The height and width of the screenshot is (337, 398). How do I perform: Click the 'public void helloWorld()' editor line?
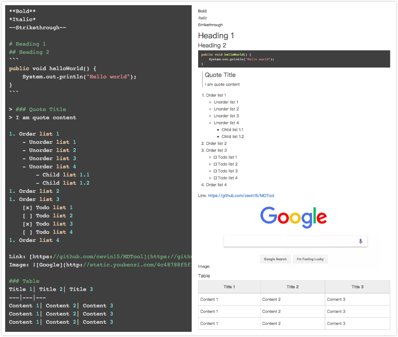click(x=53, y=68)
